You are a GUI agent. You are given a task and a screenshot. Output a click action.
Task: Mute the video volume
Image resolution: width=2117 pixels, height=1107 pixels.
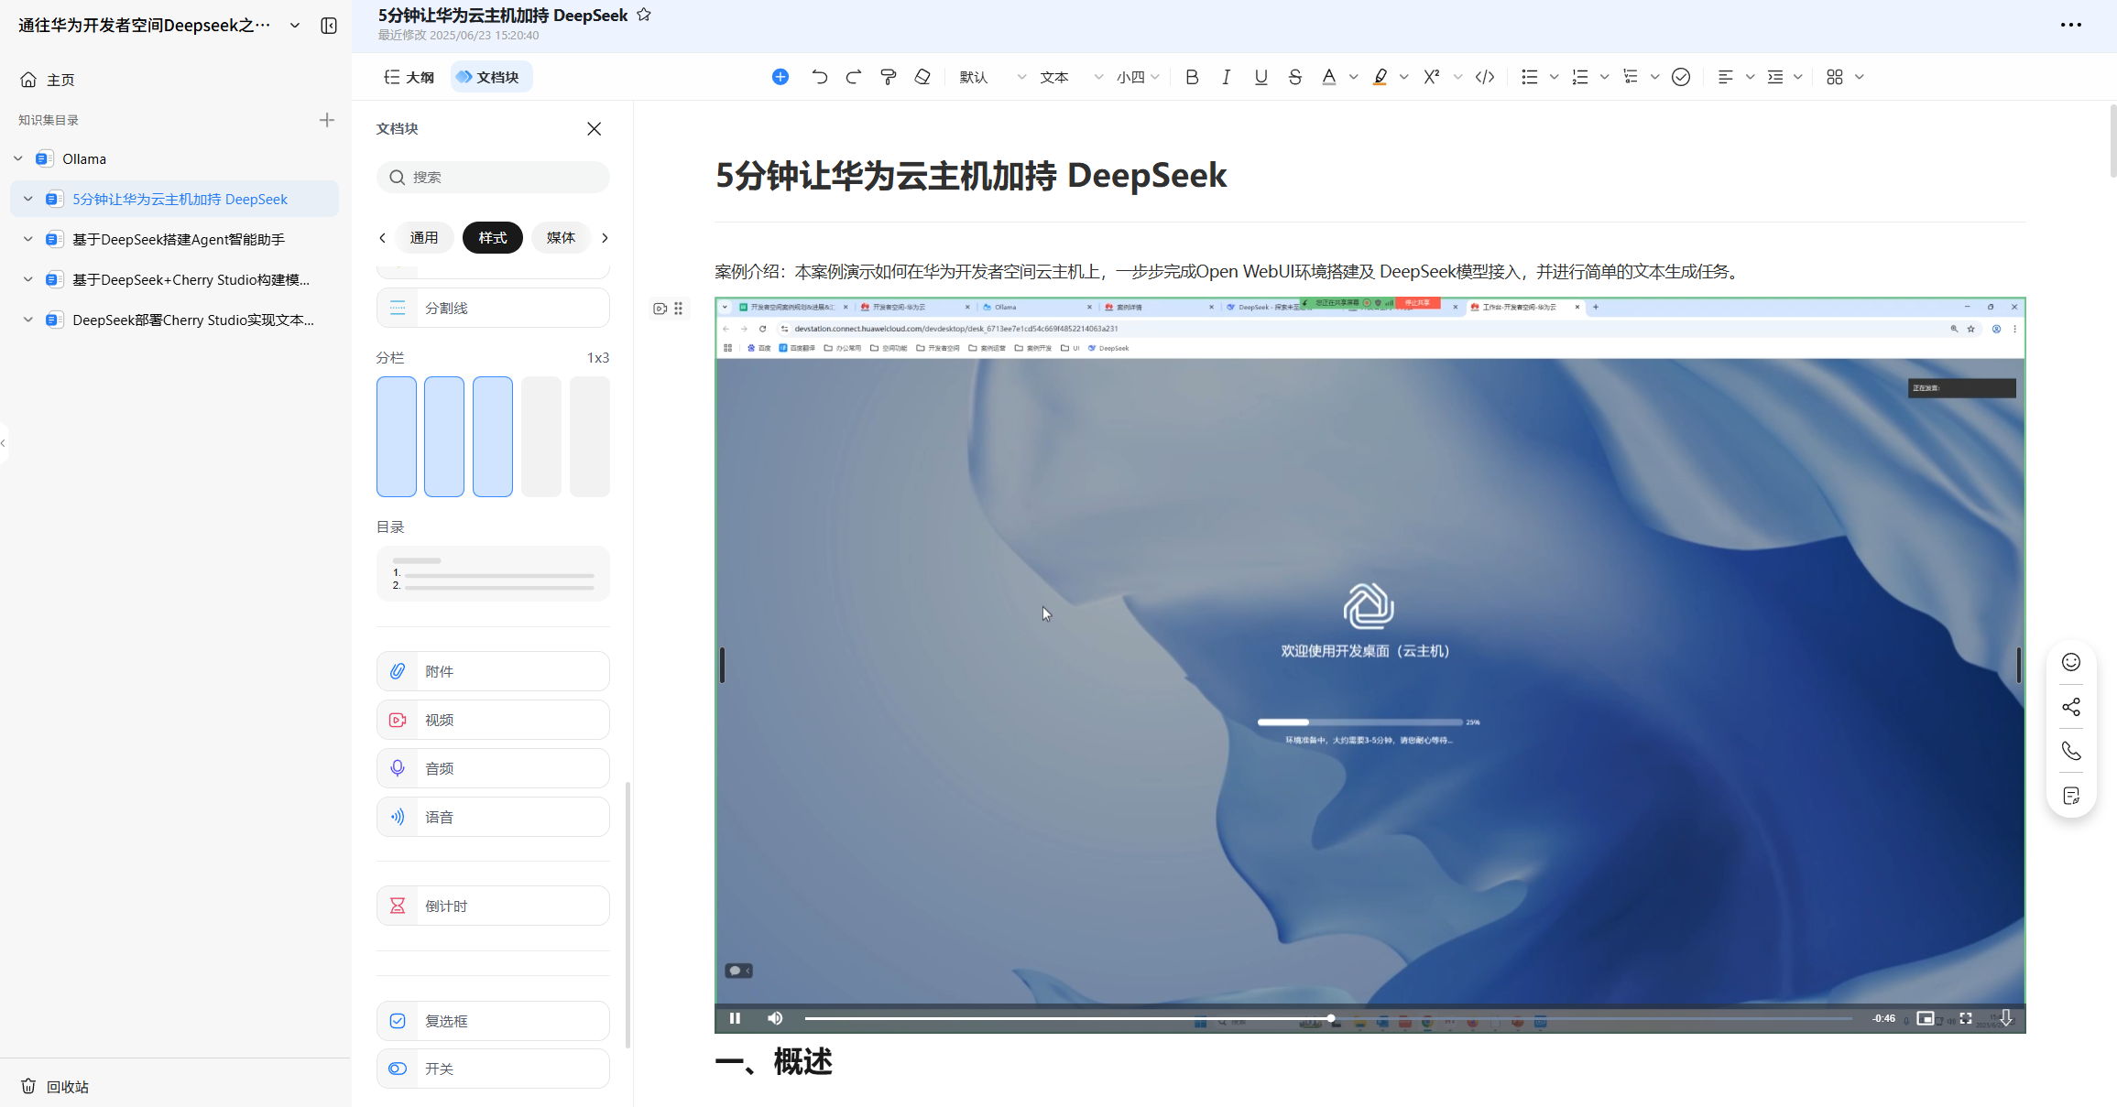pyautogui.click(x=775, y=1018)
